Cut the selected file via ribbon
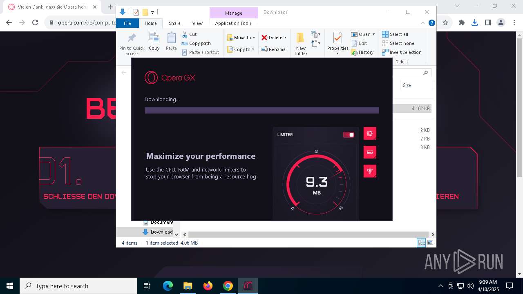The image size is (523, 294). [x=189, y=34]
